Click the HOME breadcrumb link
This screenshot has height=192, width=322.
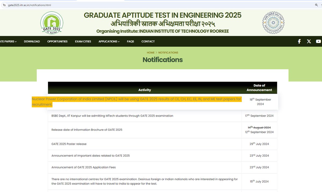[151, 53]
